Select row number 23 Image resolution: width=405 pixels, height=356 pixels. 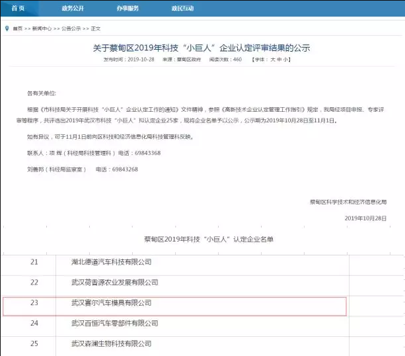tap(34, 302)
